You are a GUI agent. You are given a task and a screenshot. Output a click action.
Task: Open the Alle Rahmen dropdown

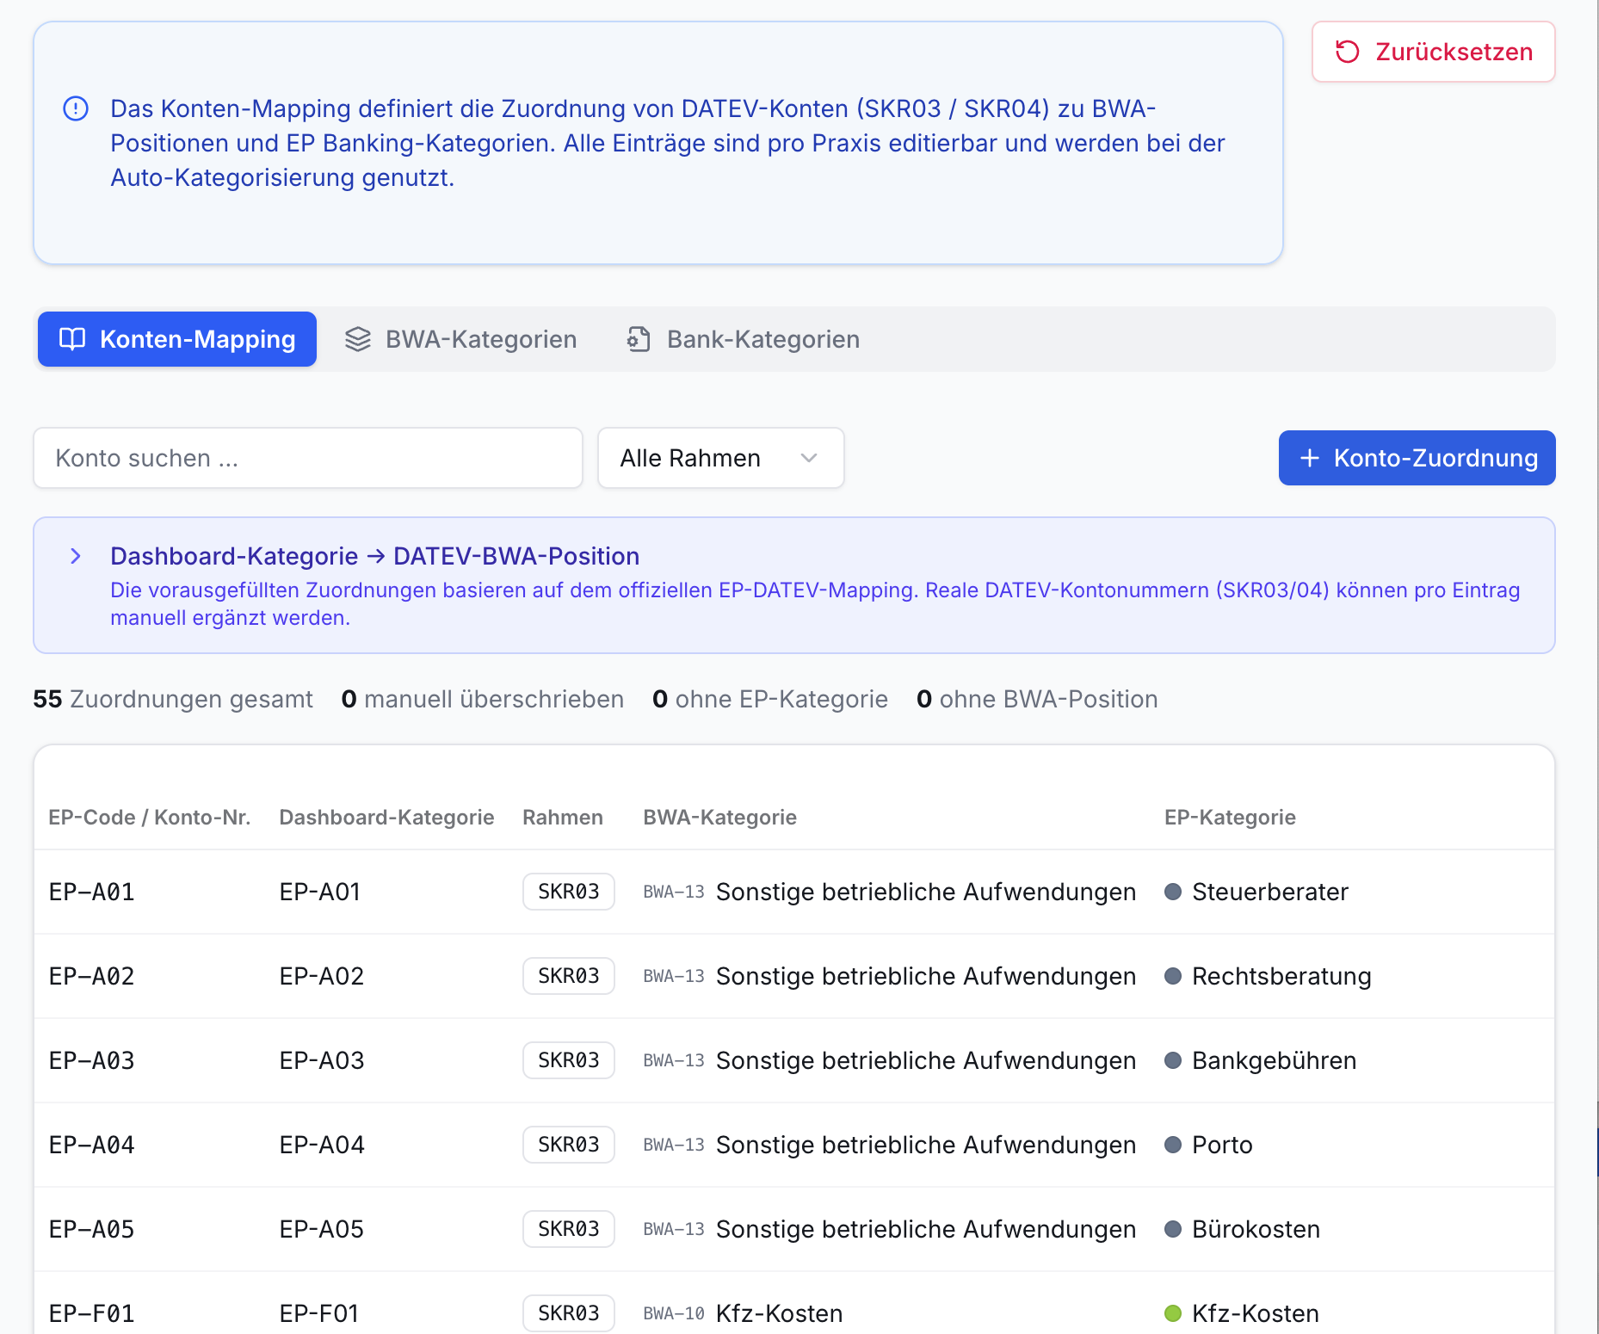point(720,458)
